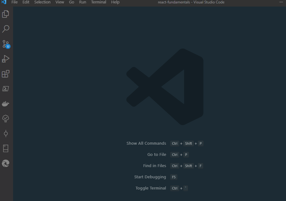286x201 pixels.
Task: Open the notebook/book panel icon
Action: click(6, 148)
